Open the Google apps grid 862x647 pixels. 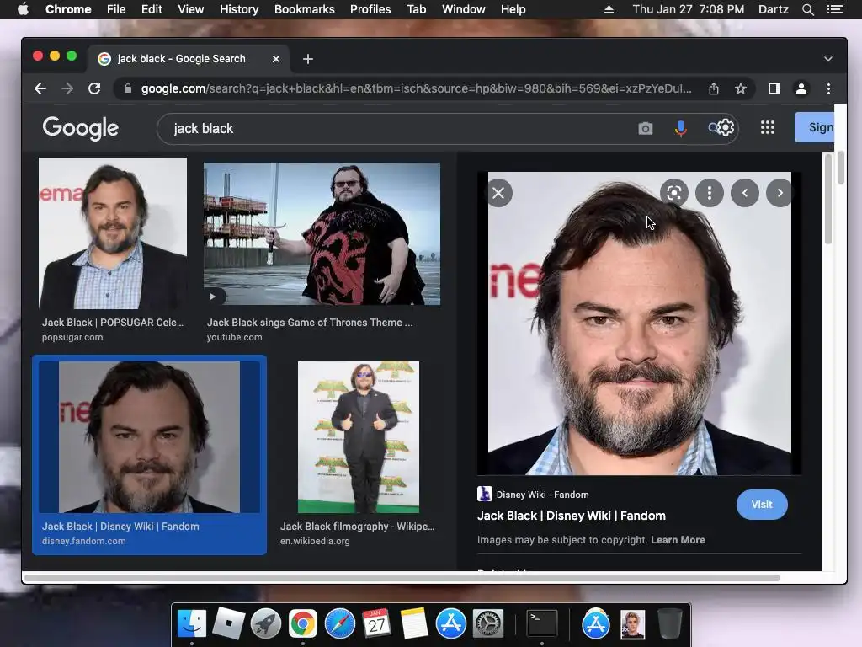768,128
